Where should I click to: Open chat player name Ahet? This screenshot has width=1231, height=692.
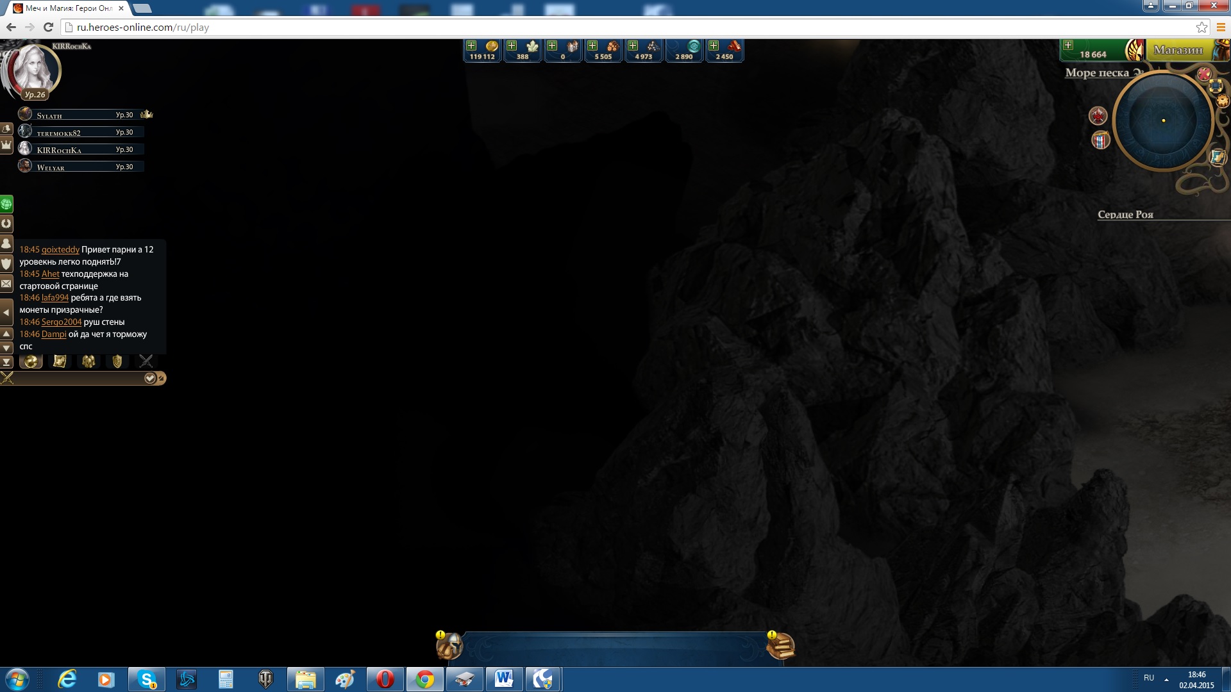pyautogui.click(x=50, y=274)
